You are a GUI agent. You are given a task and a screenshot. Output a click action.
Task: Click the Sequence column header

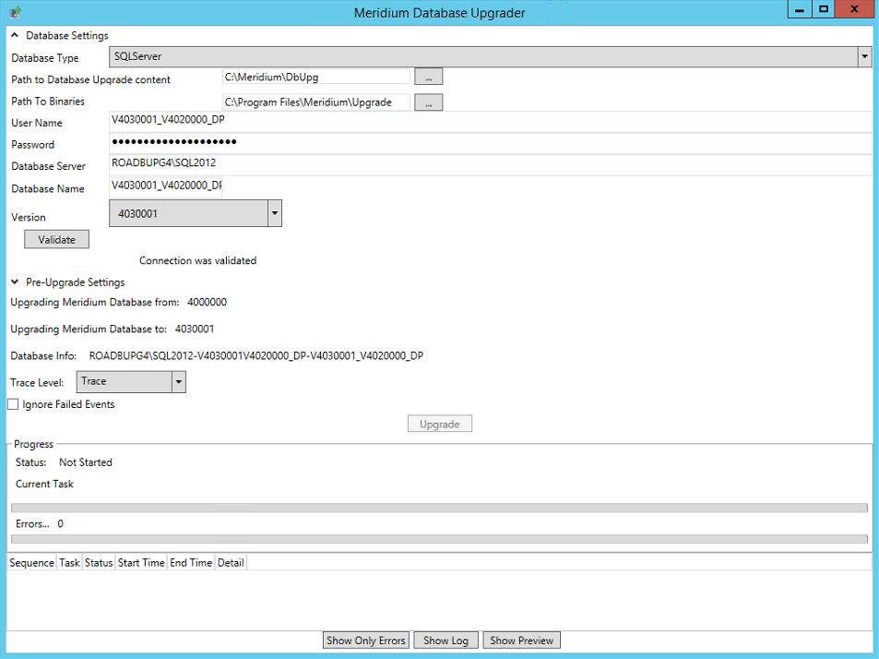tap(31, 562)
